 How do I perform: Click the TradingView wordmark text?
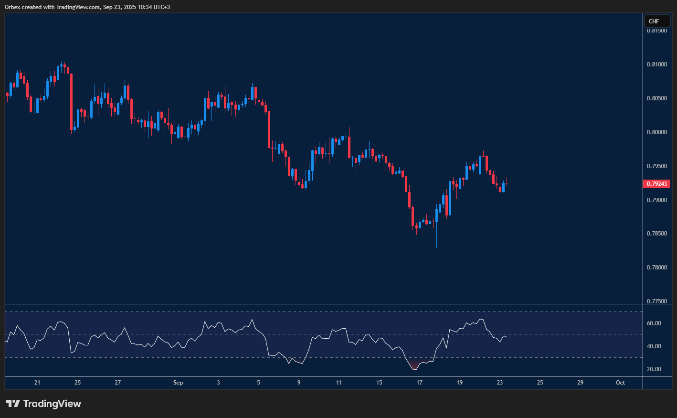point(52,404)
